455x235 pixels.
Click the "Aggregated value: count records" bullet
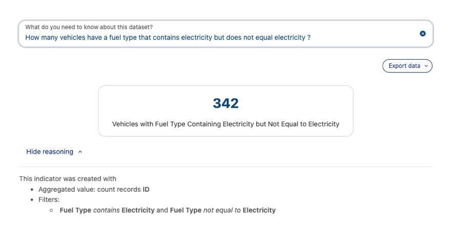(90, 190)
